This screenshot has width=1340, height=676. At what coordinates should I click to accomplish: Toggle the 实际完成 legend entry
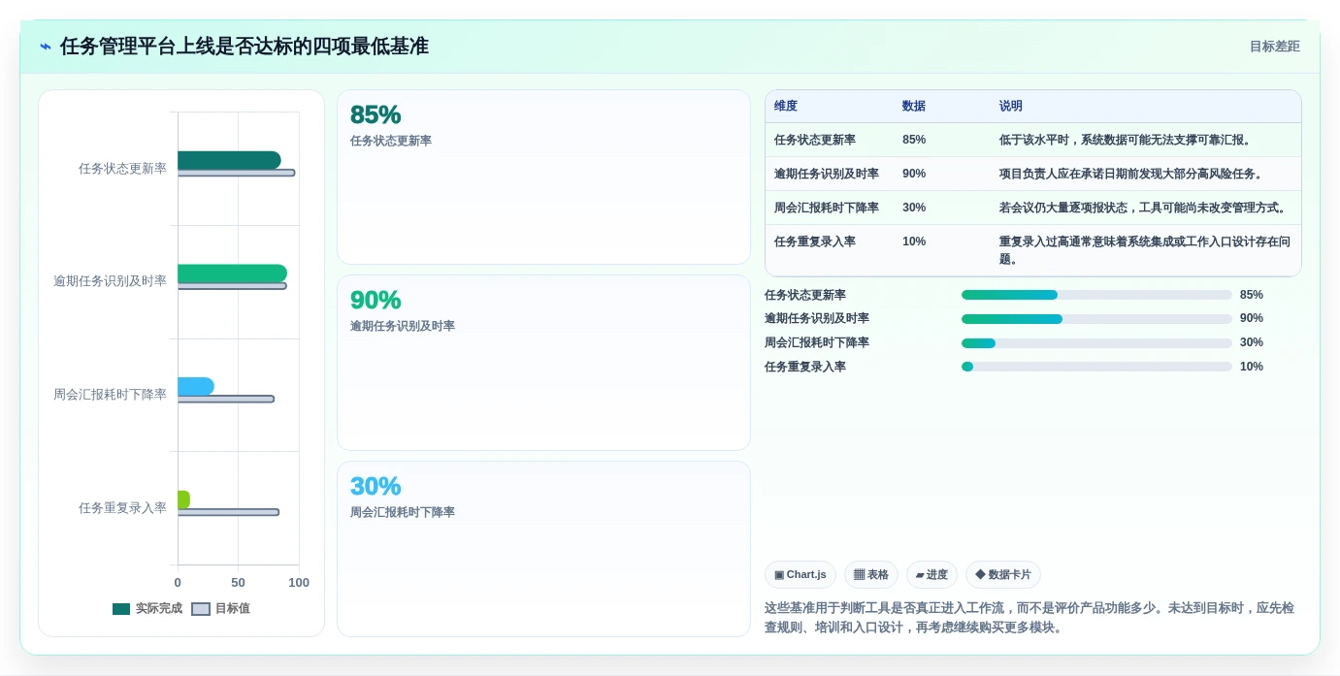tap(147, 609)
